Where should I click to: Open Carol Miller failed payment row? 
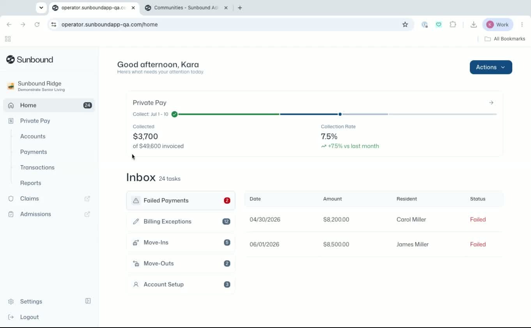(373, 220)
